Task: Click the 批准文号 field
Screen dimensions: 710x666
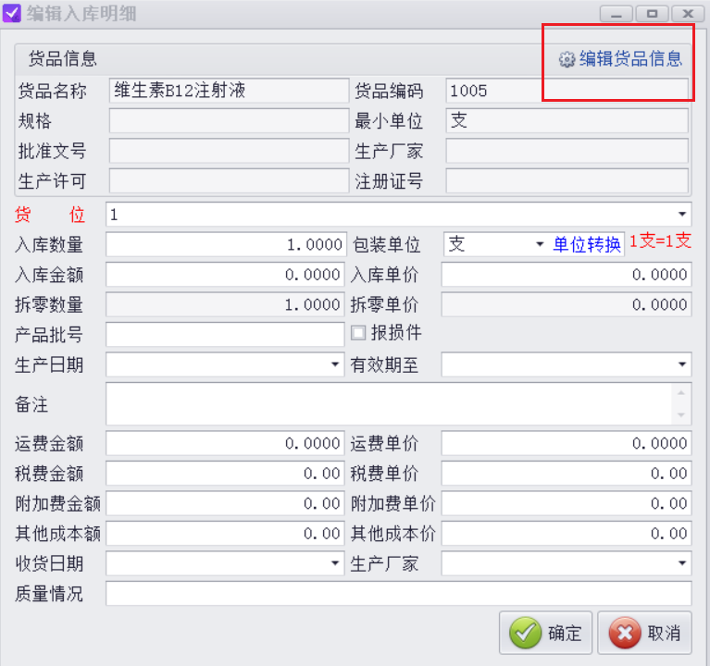Action: (x=230, y=151)
